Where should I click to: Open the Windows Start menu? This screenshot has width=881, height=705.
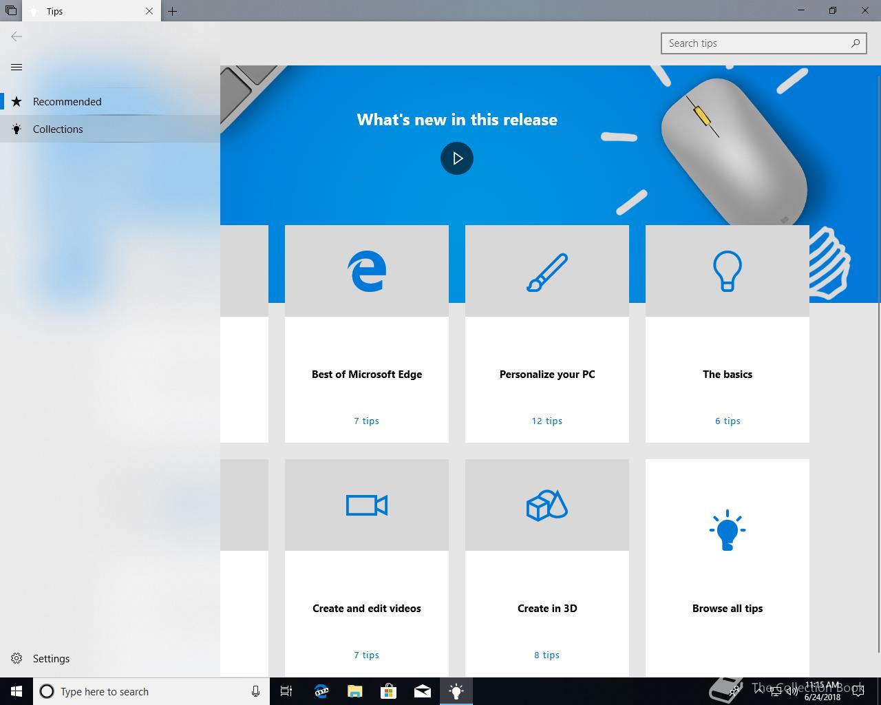click(17, 691)
